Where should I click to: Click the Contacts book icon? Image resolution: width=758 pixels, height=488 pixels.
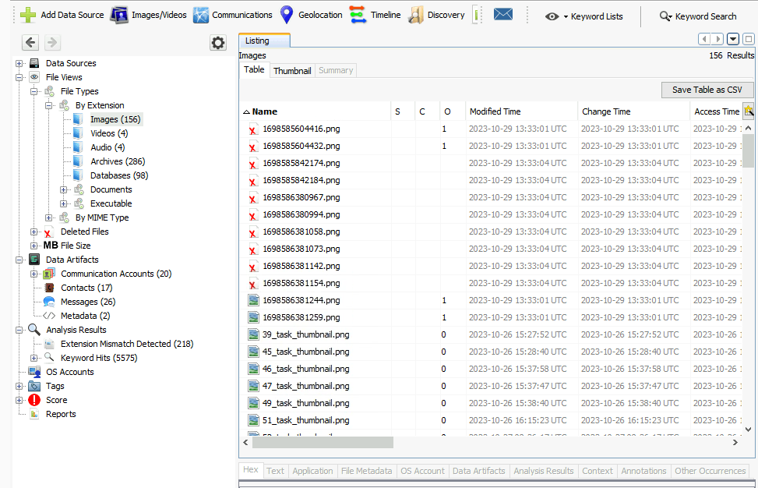(49, 288)
